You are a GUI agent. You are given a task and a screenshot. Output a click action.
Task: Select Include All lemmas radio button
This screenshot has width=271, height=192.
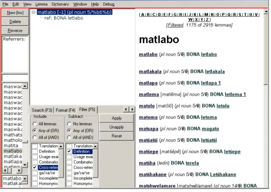pos(35,124)
